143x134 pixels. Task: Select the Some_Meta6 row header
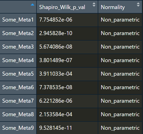18,88
